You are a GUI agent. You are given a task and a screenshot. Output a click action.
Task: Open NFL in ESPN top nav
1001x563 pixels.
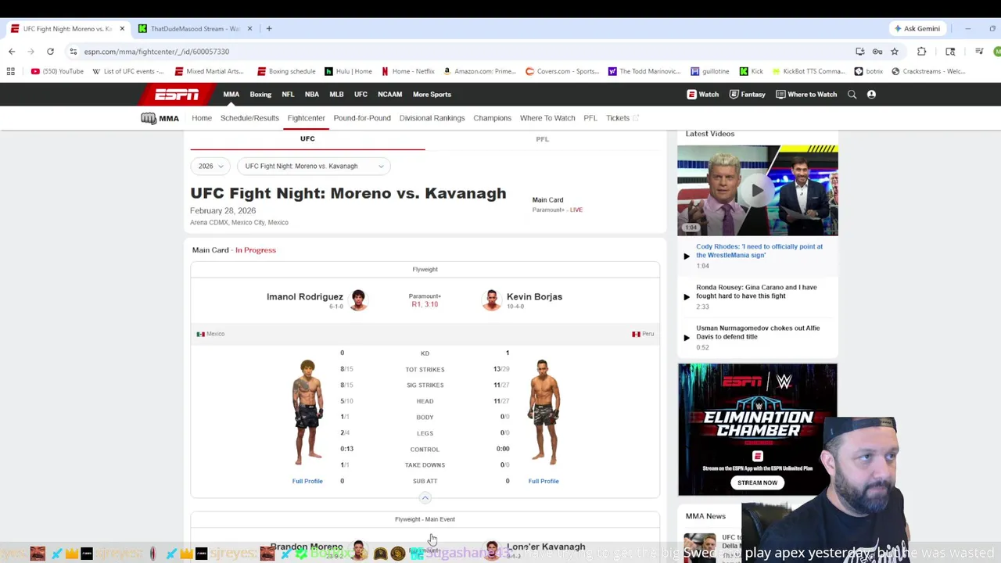288,95
